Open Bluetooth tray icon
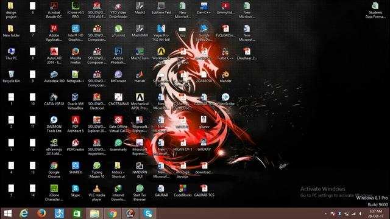Screen dimensions: 390x219 (339, 214)
